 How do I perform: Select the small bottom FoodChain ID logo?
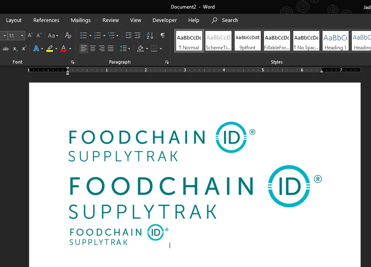[x=119, y=234]
